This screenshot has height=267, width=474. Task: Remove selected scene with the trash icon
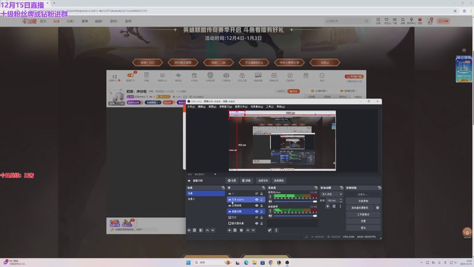click(195, 230)
